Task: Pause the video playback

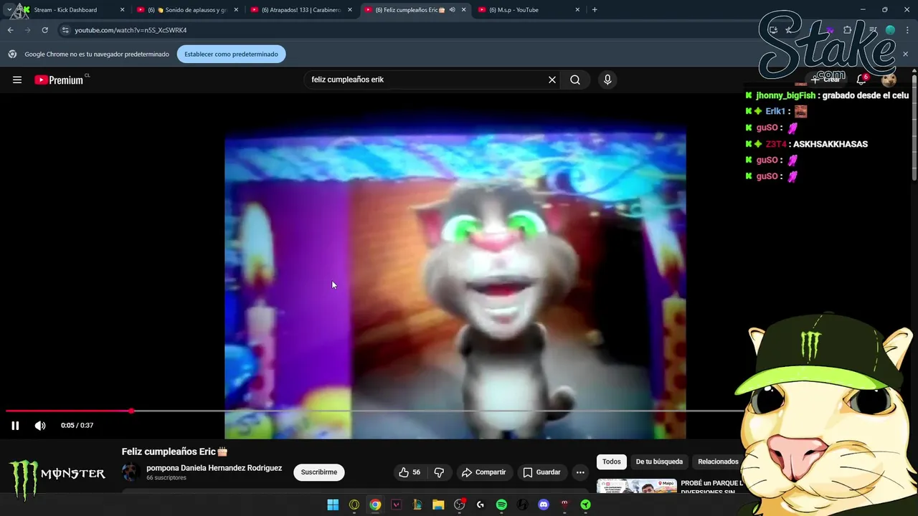Action: tap(15, 426)
